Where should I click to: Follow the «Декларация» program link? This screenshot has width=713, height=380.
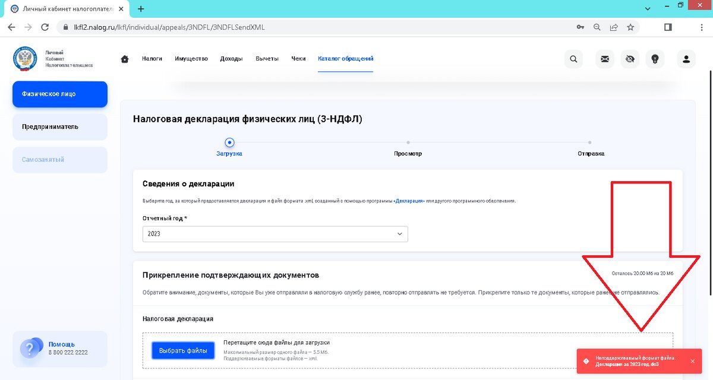(409, 201)
